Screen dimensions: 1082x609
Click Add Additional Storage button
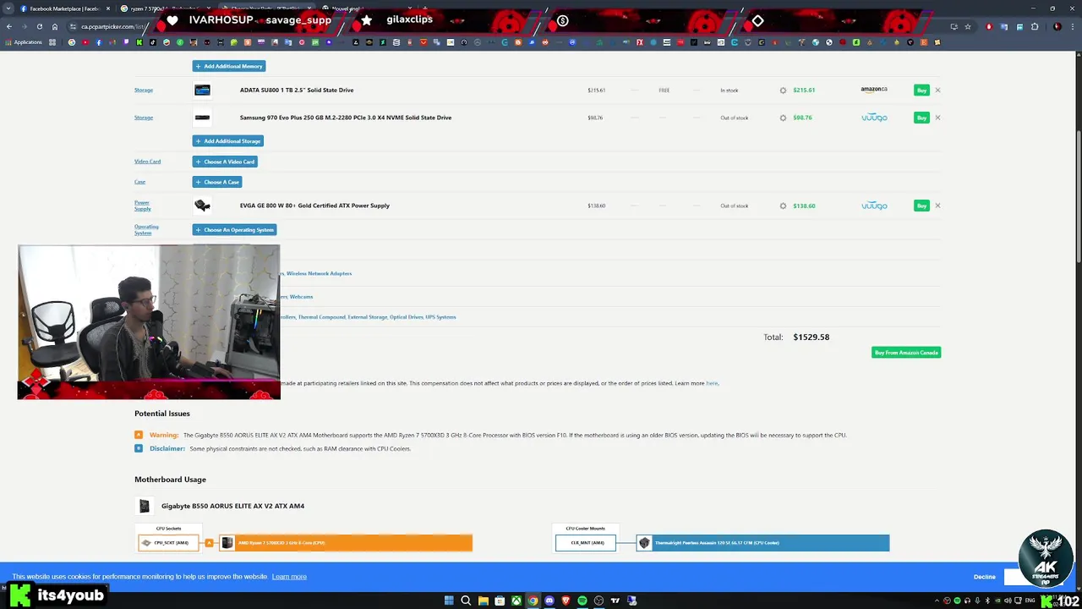228,141
